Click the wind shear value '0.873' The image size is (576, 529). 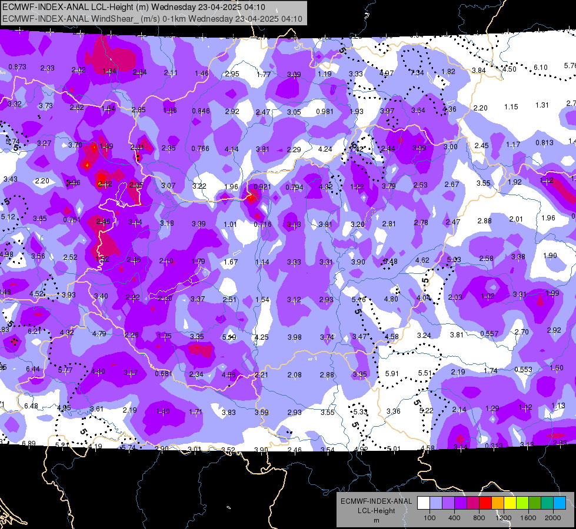(x=17, y=67)
